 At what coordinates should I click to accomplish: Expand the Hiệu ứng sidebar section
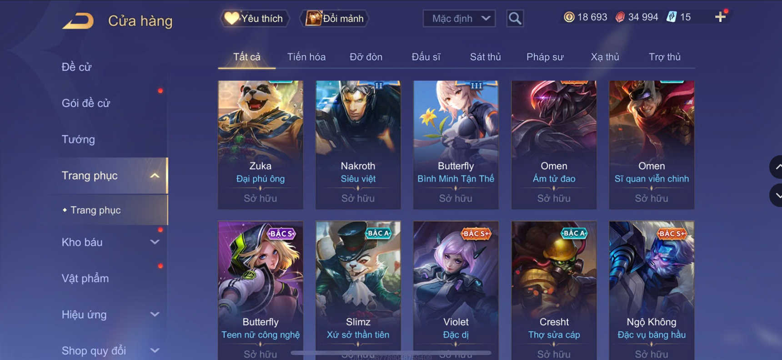(x=155, y=314)
